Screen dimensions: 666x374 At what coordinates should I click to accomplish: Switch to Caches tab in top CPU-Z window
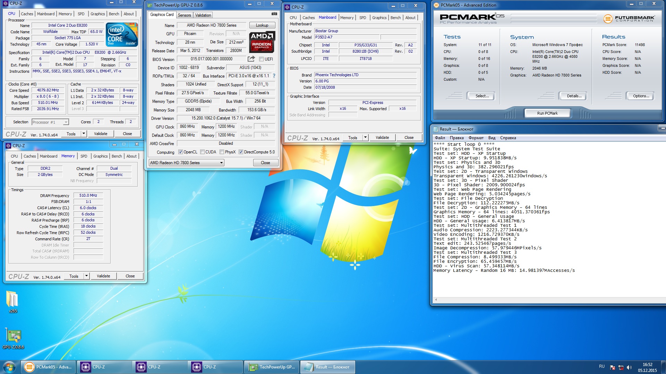tap(27, 14)
